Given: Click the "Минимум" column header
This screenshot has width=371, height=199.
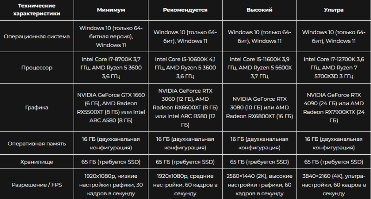Looking at the screenshot, I should 111,9.
